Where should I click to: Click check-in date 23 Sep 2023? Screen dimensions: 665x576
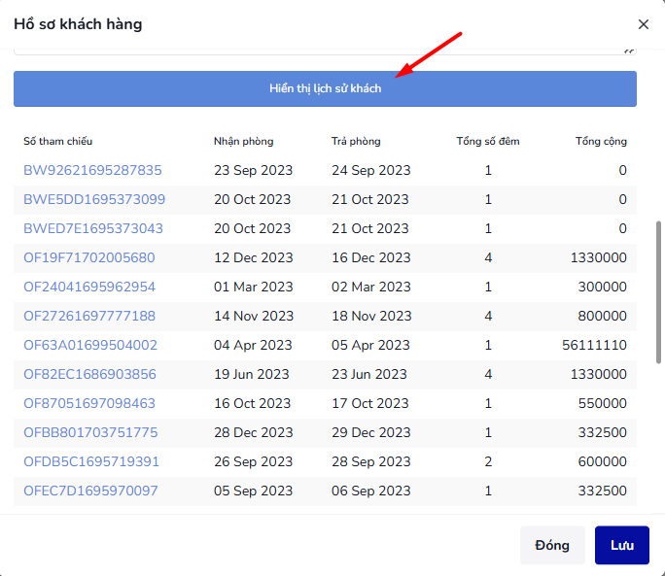[x=253, y=170]
